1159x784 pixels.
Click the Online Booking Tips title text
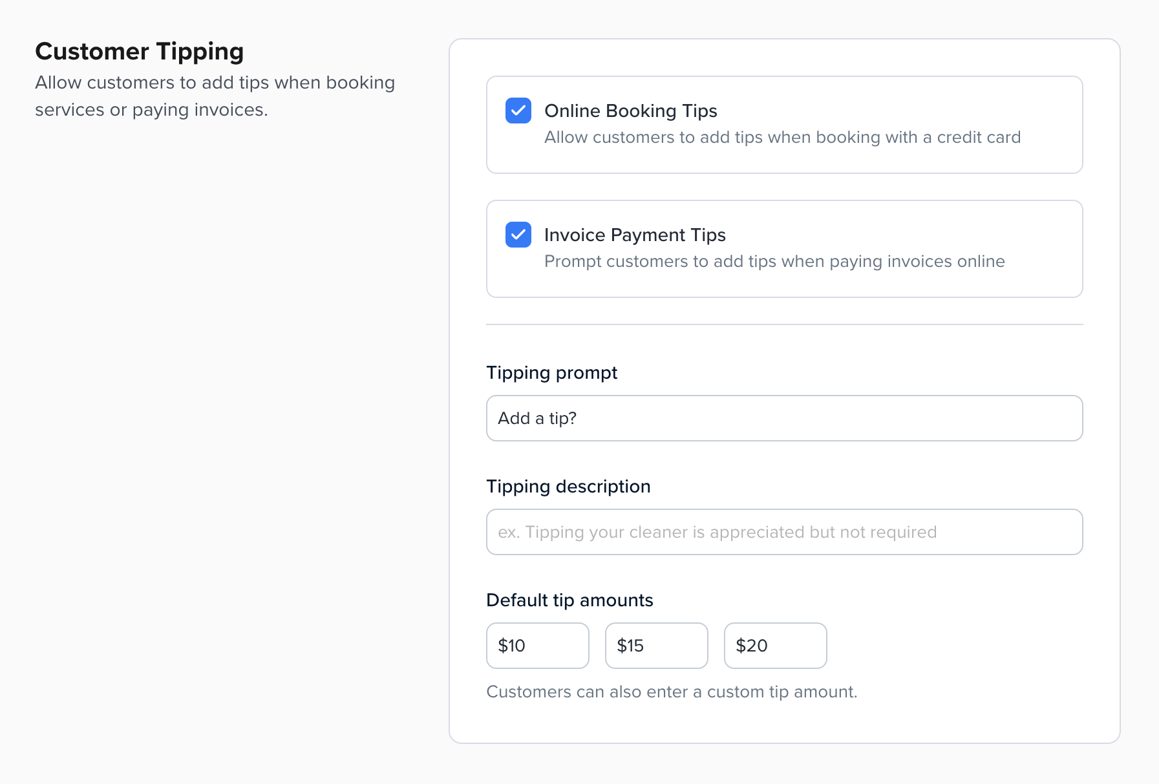click(x=630, y=111)
